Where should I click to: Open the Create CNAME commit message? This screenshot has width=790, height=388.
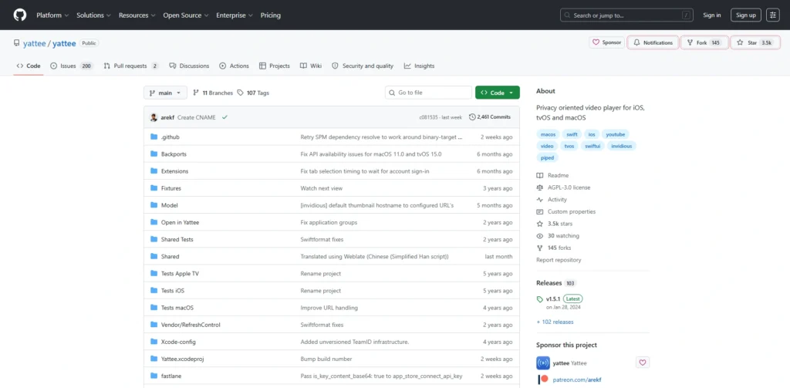[x=197, y=117]
